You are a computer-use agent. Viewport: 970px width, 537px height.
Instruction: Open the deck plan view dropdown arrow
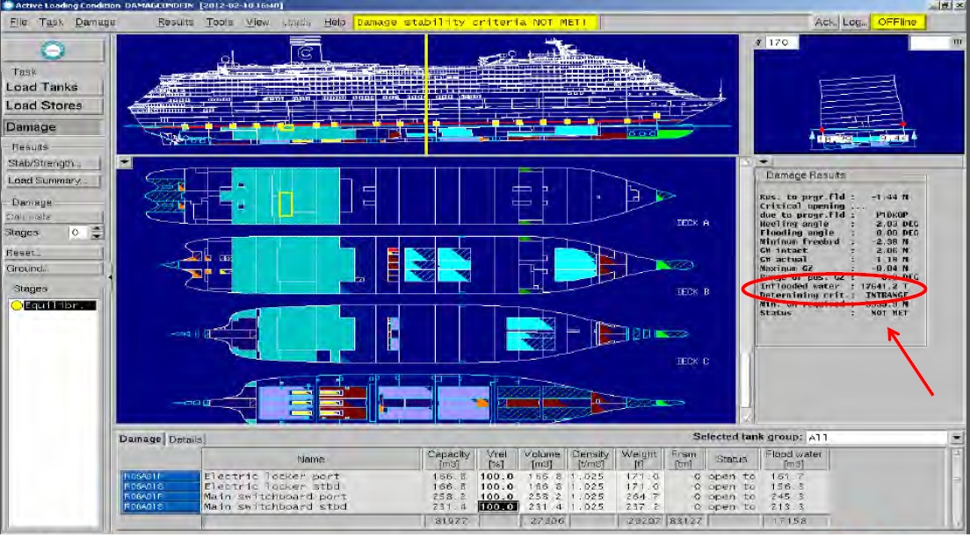pyautogui.click(x=125, y=162)
